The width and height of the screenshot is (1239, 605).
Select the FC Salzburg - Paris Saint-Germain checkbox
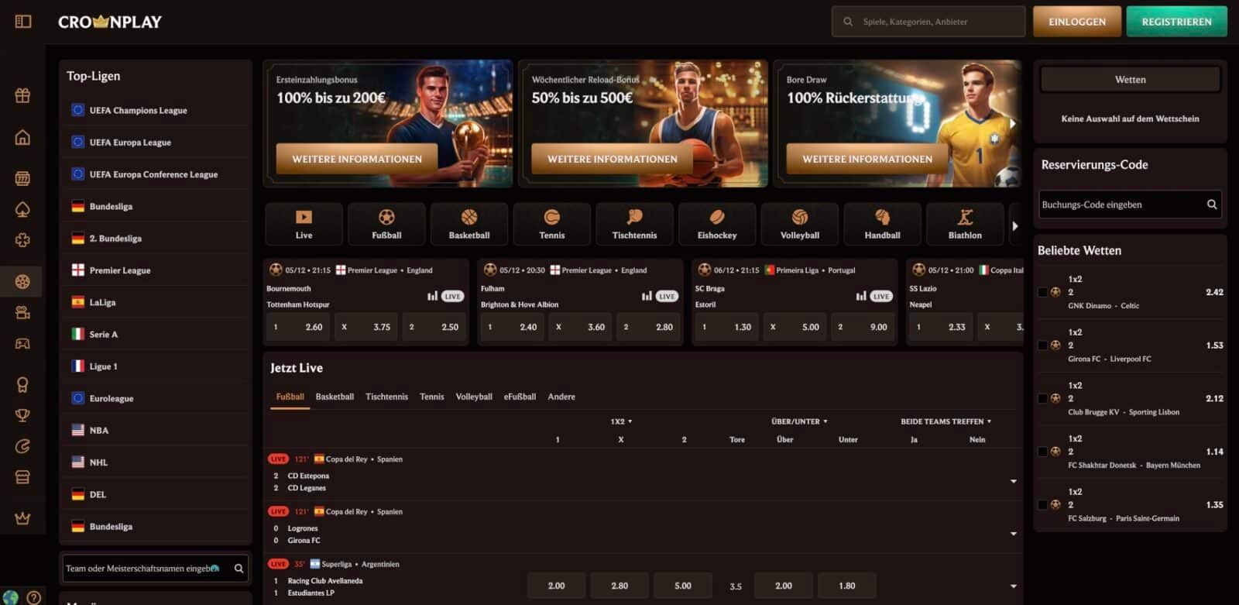pyautogui.click(x=1042, y=505)
